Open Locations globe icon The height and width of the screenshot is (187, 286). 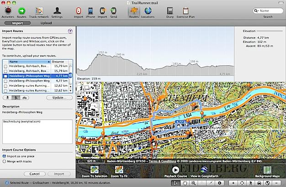[148, 11]
